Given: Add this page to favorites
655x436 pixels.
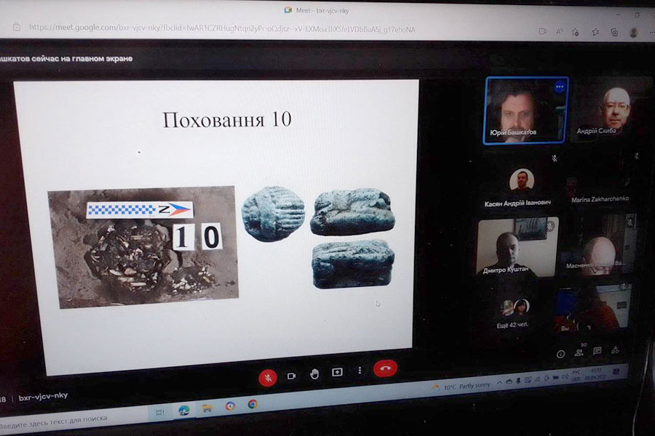Looking at the screenshot, I should [575, 32].
